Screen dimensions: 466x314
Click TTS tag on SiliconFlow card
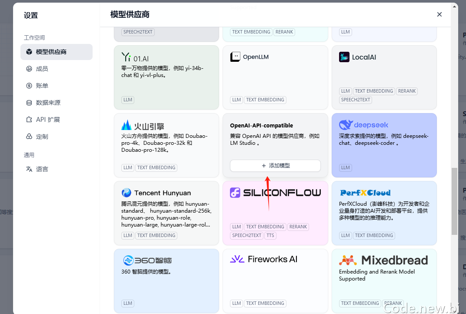pos(270,236)
